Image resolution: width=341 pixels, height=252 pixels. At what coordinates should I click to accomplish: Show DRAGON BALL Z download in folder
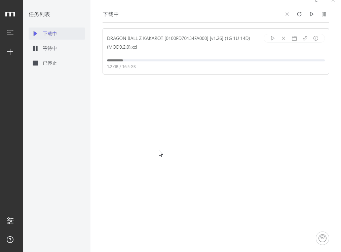[294, 38]
